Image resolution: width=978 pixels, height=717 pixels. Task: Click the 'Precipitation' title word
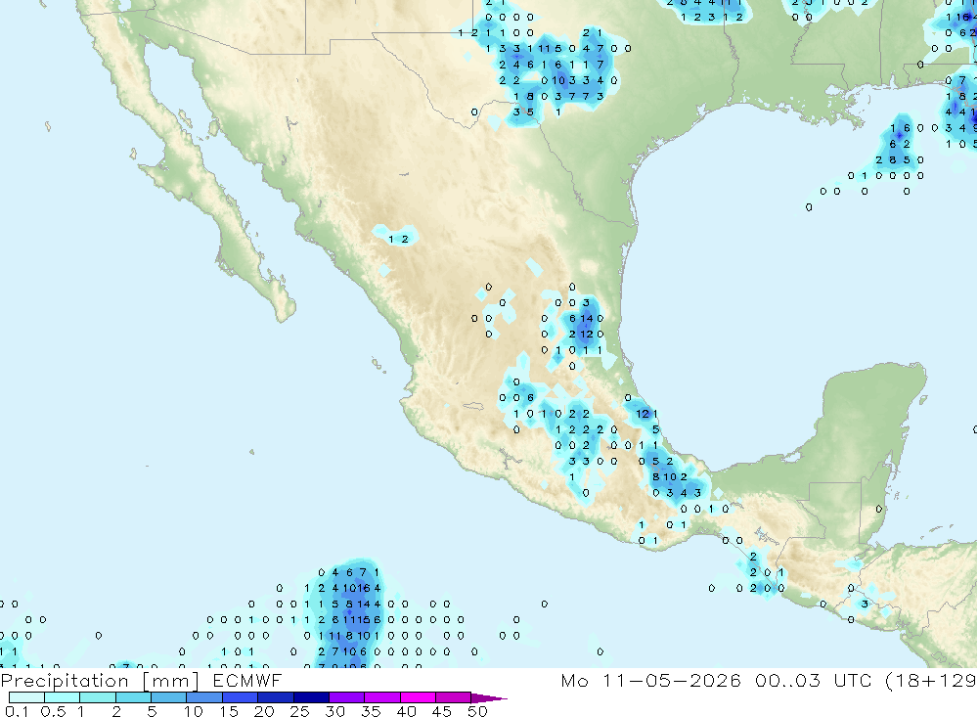pyautogui.click(x=65, y=681)
